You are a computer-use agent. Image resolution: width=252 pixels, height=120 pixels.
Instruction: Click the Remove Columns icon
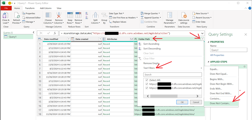pos(59,15)
